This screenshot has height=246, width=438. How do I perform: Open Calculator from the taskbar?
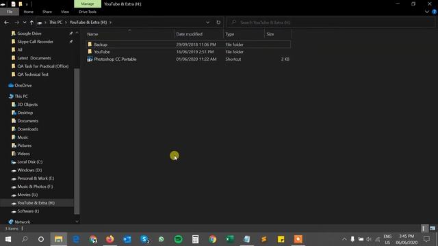pyautogui.click(x=195, y=239)
